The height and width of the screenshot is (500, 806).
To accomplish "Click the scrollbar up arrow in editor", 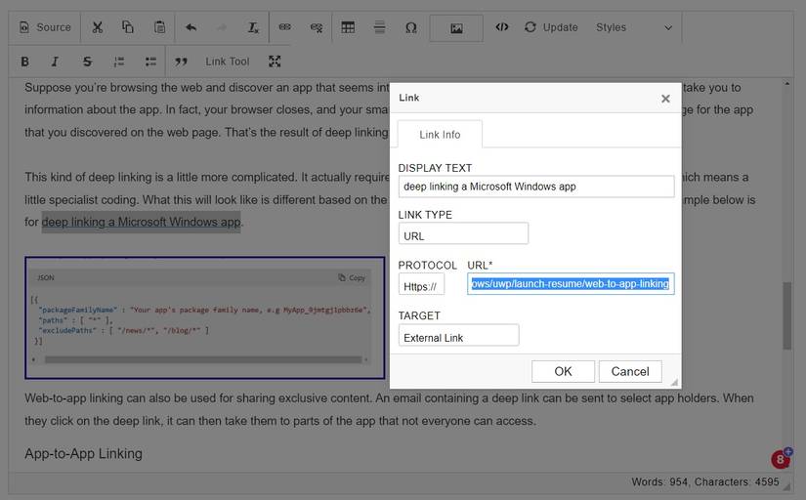I will (787, 83).
